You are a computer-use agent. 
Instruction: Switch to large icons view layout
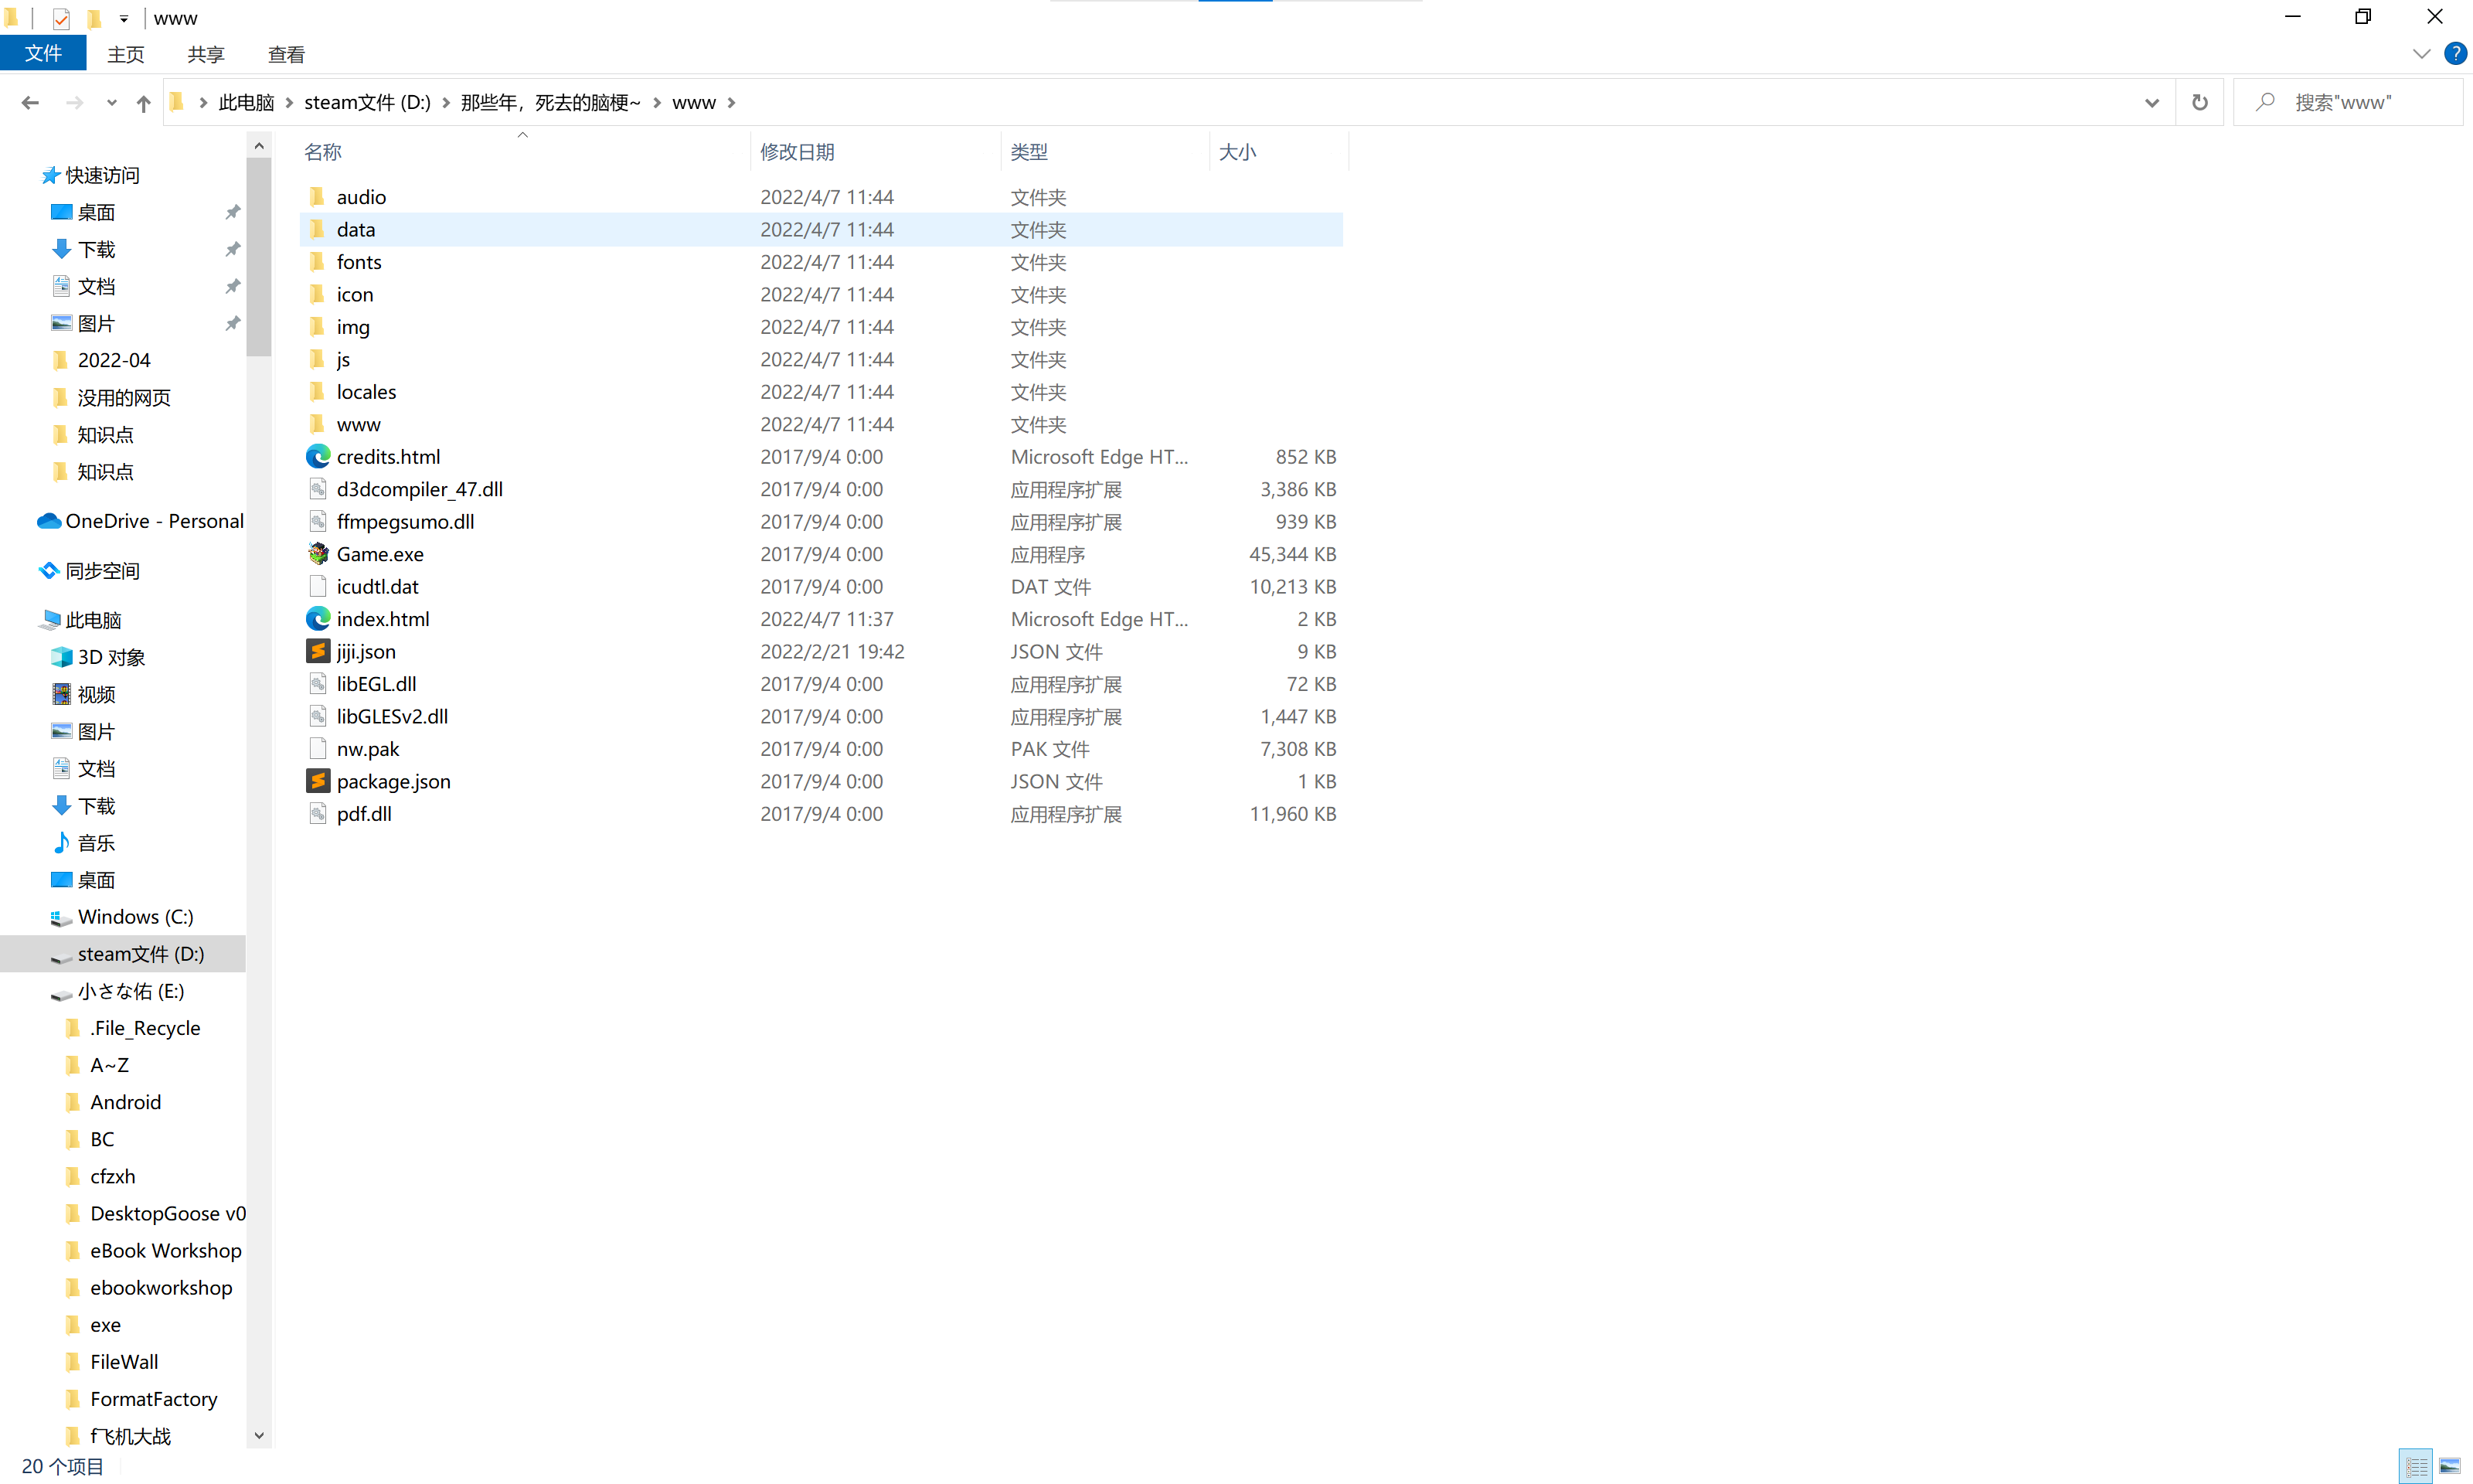(2449, 1466)
